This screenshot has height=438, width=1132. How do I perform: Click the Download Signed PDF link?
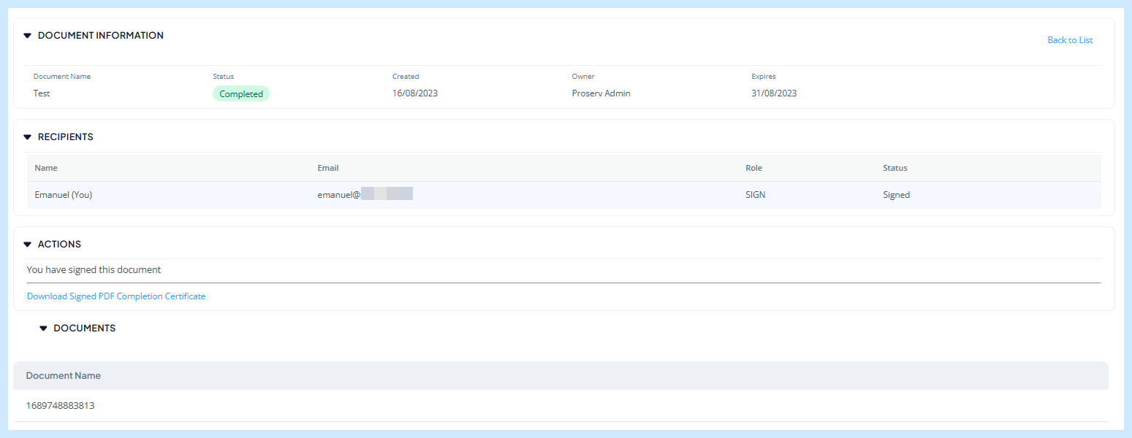tap(68, 296)
